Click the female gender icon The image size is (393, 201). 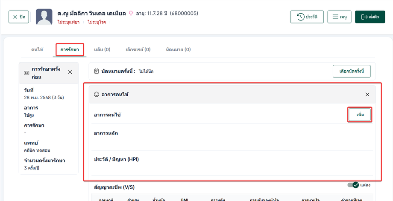(x=131, y=13)
